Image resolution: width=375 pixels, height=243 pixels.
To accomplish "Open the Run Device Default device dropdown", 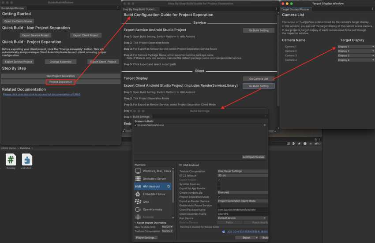I will pyautogui.click(x=242, y=218).
